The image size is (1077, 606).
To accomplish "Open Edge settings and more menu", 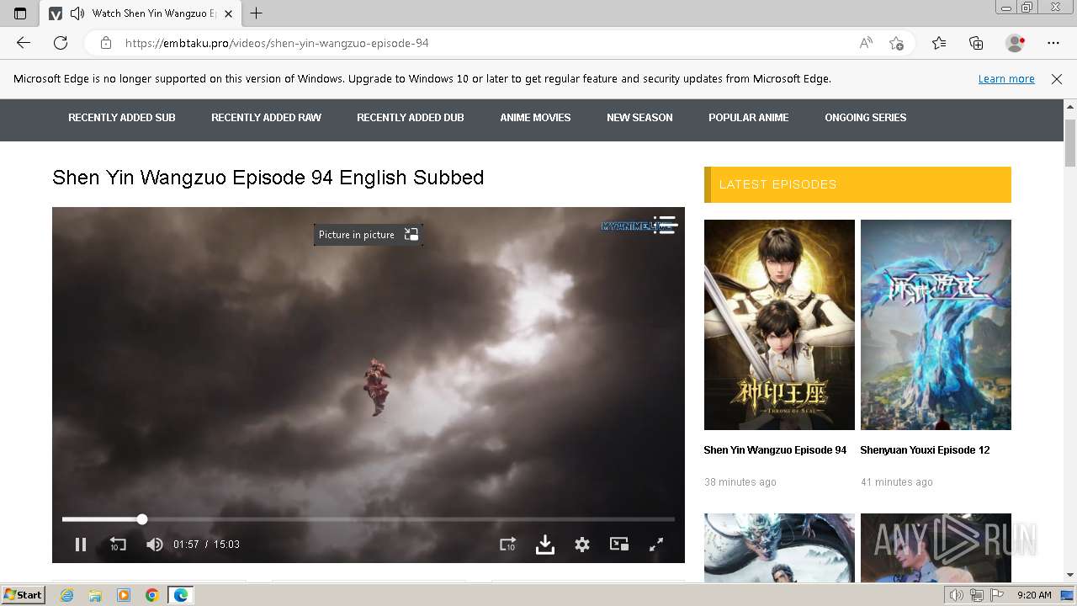I will coord(1053,43).
